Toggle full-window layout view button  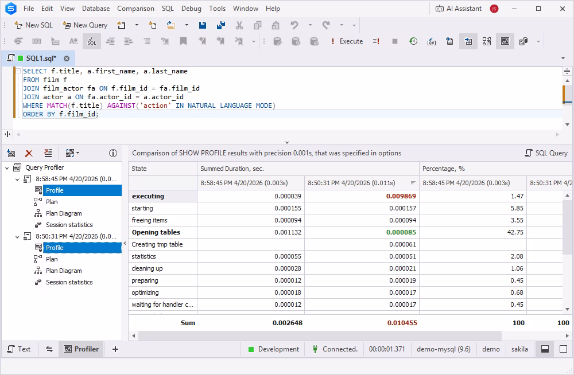pyautogui.click(x=564, y=349)
